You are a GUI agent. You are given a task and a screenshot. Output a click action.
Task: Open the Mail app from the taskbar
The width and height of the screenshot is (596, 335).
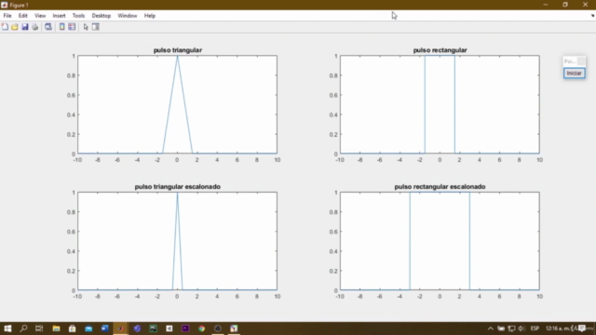pyautogui.click(x=88, y=328)
